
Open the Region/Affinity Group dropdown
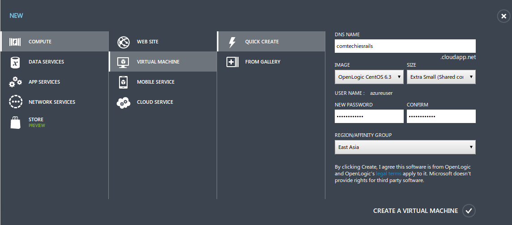pos(405,147)
